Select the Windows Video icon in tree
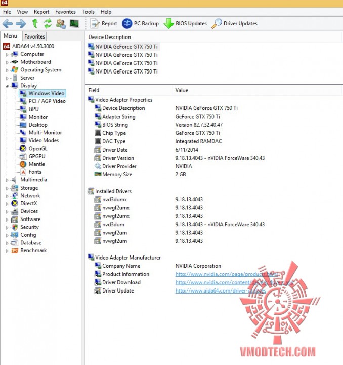 23,93
